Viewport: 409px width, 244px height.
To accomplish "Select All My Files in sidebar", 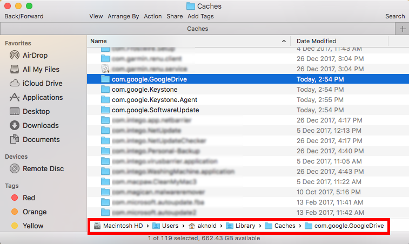I will [35, 69].
